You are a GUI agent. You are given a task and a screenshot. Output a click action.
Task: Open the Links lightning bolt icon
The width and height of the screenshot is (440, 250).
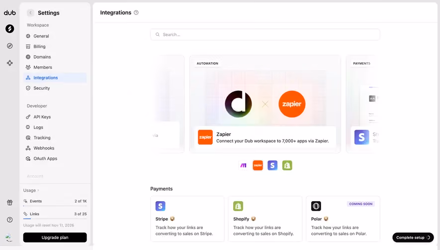(x=10, y=29)
